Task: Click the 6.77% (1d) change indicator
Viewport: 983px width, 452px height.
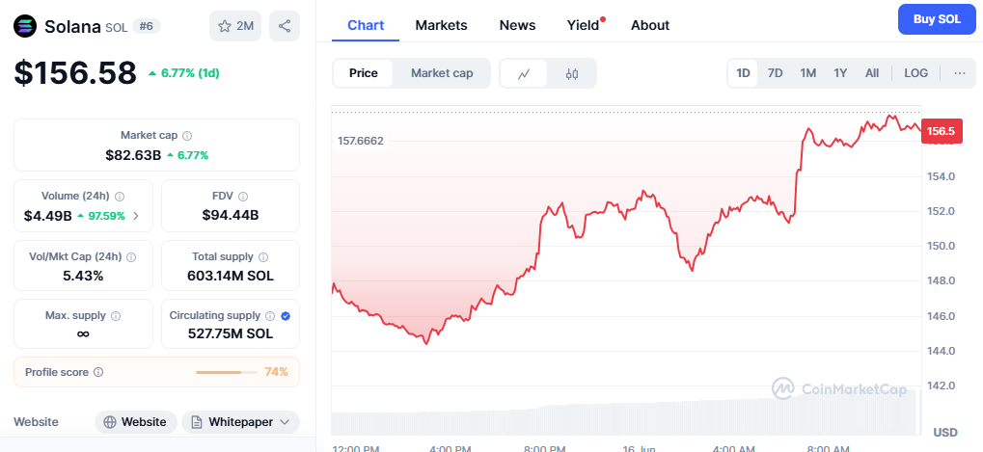Action: coord(183,73)
